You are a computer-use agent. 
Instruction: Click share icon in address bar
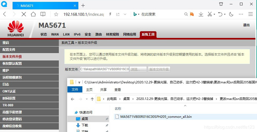(x=118, y=14)
